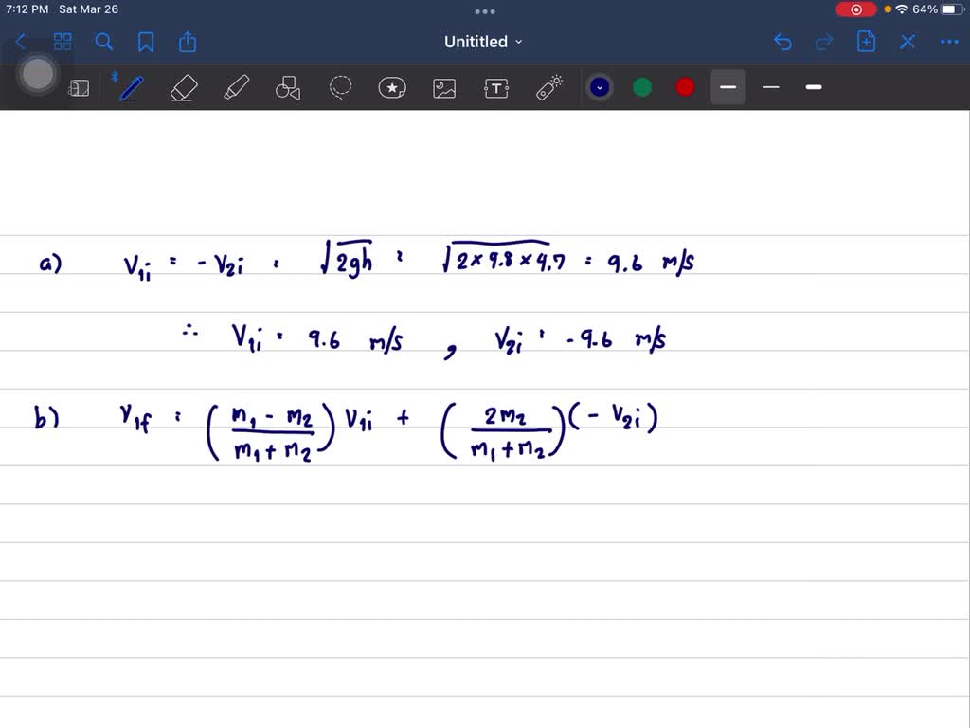Switch ink color to red
Viewport: 970px width, 728px height.
coord(684,86)
